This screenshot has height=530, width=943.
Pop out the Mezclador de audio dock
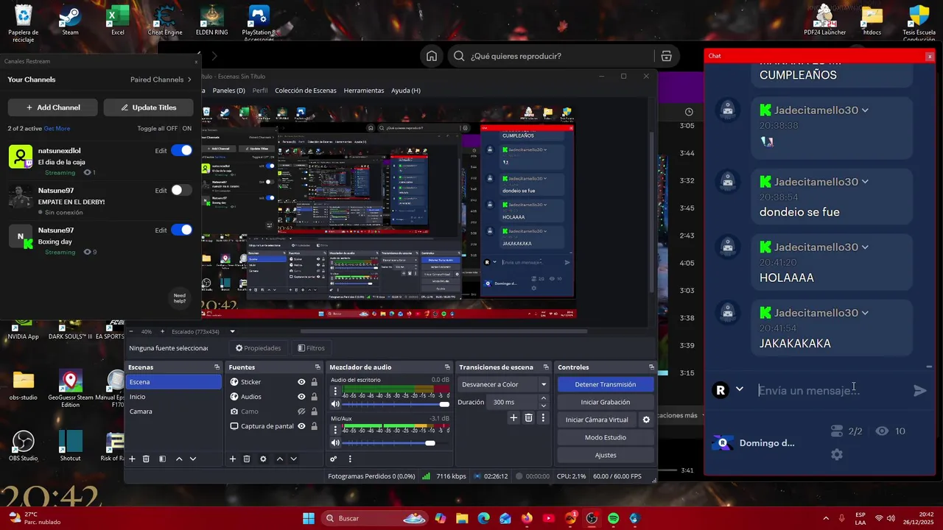coord(447,367)
